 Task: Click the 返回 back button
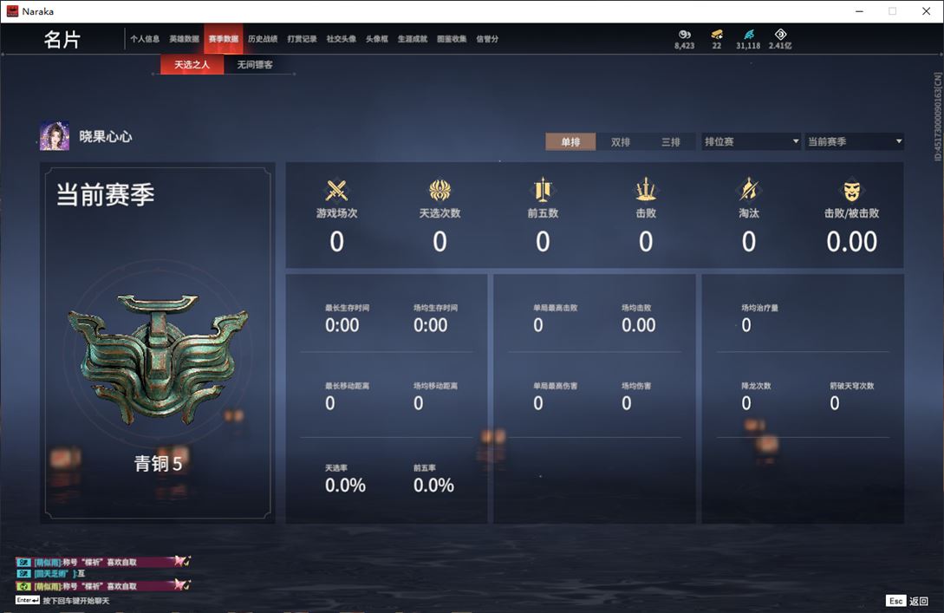coord(919,600)
